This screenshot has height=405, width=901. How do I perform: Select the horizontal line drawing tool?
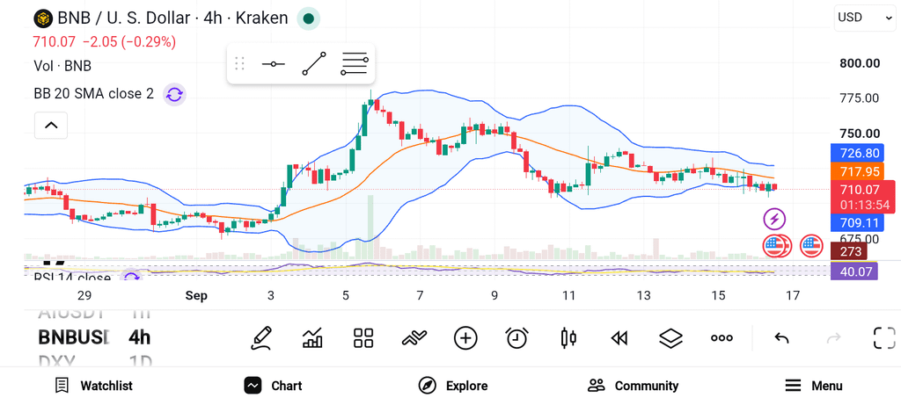pyautogui.click(x=273, y=63)
